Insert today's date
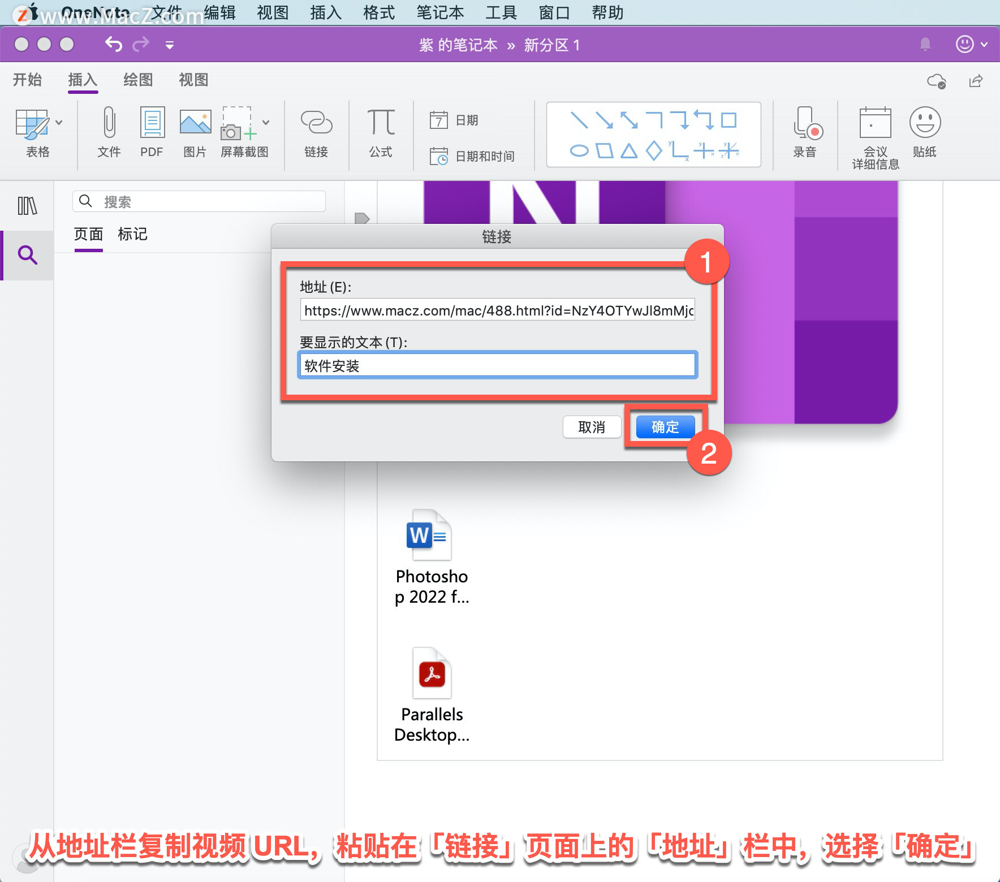The image size is (1000, 882). pos(455,120)
